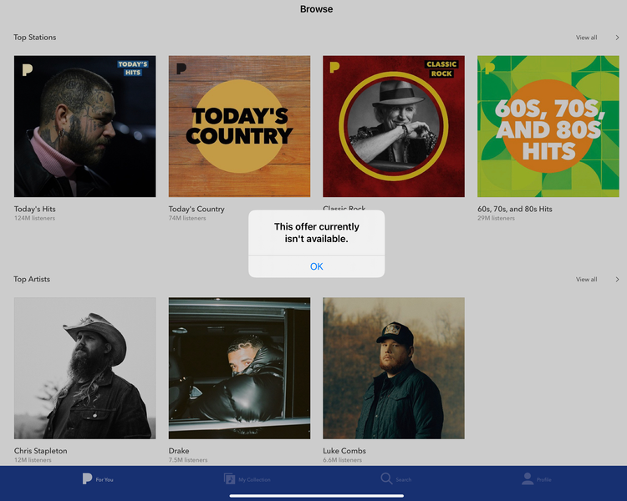Click the Chris Stapleton name label

(40, 451)
